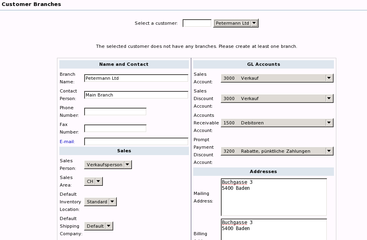Open the Default Inventory Location dropdown
Viewport: 367px width, 240px height.
(x=100, y=202)
